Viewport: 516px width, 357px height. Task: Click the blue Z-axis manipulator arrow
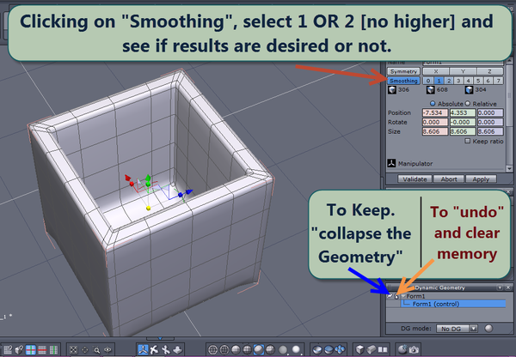coord(189,191)
